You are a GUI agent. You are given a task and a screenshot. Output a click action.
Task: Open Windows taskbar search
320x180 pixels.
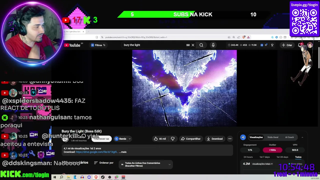click(x=61, y=177)
